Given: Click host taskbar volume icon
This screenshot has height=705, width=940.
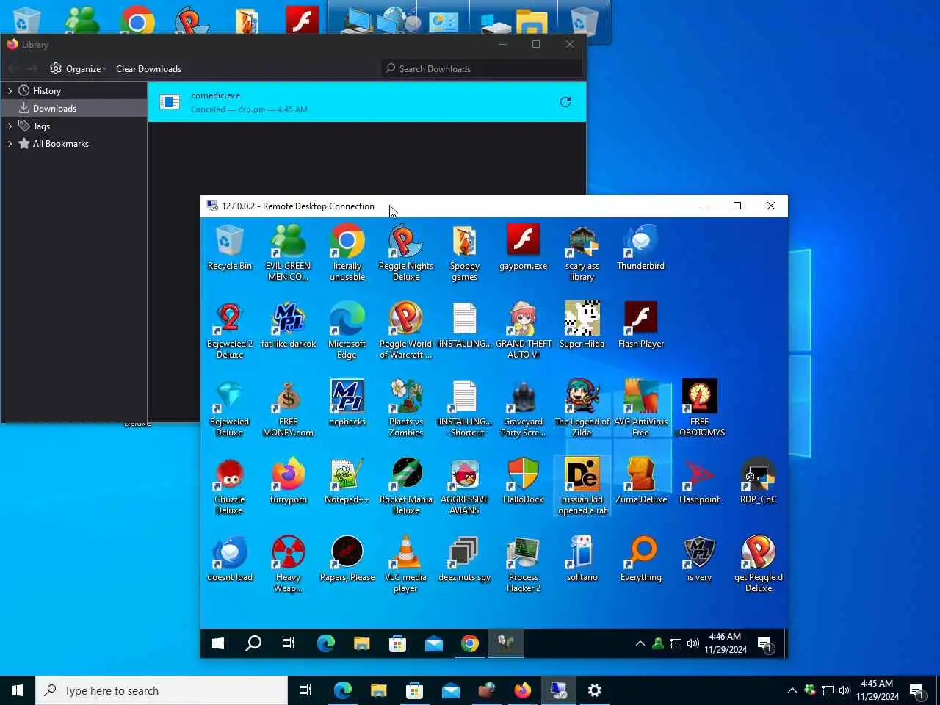Looking at the screenshot, I should click(845, 690).
